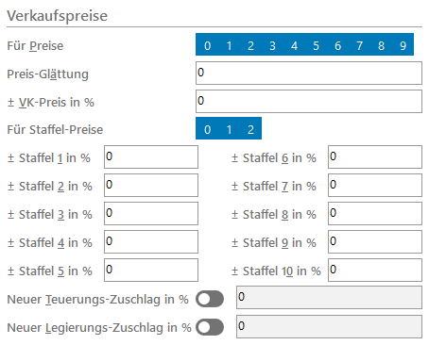
Task: Select the Staffel 10 in % field
Action: coord(375,270)
